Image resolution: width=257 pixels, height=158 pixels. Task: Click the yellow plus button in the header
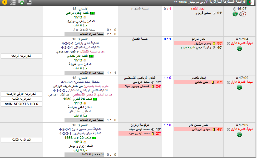click(x=4, y=2)
